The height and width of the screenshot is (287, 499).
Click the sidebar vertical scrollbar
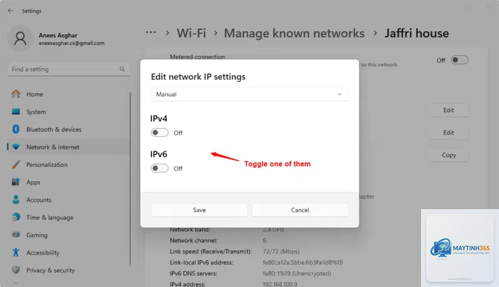click(130, 178)
